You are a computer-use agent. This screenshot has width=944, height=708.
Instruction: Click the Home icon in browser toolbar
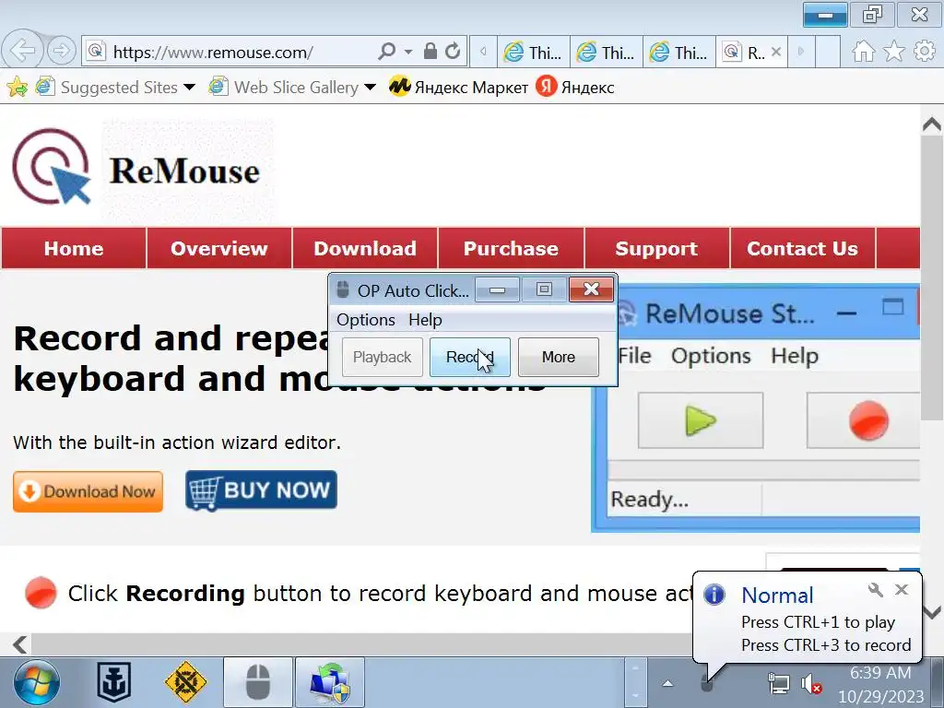[863, 52]
